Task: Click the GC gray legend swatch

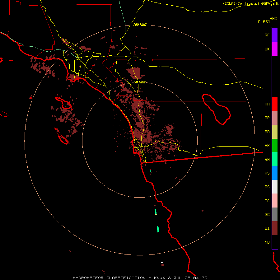Action: coord(275,214)
